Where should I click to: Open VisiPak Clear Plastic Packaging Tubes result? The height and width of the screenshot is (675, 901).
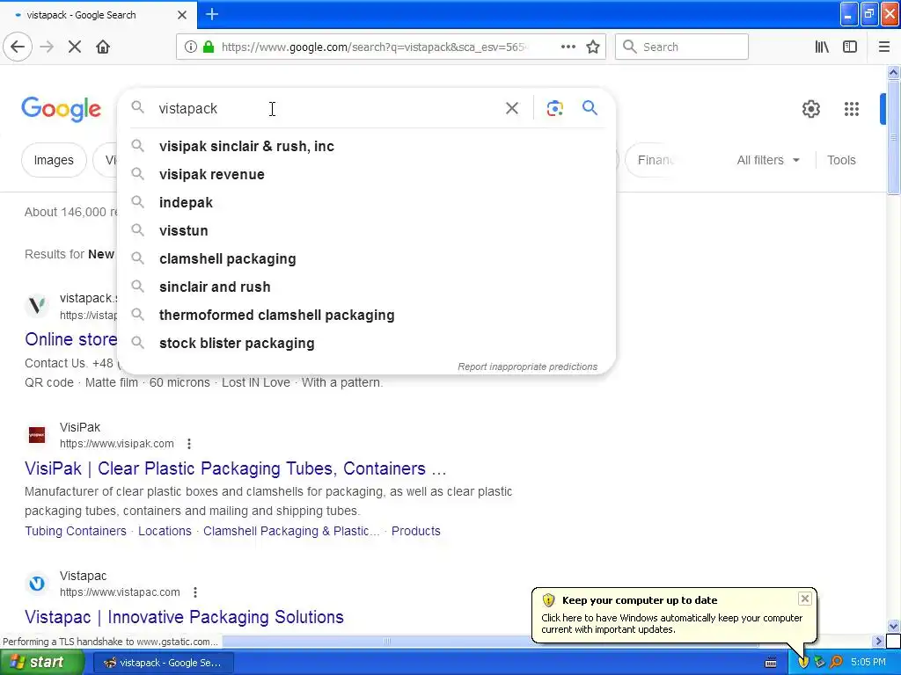(x=236, y=468)
